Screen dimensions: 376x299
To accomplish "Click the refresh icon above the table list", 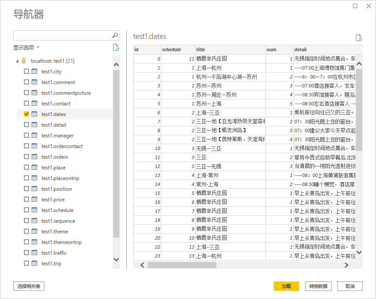I will [115, 47].
